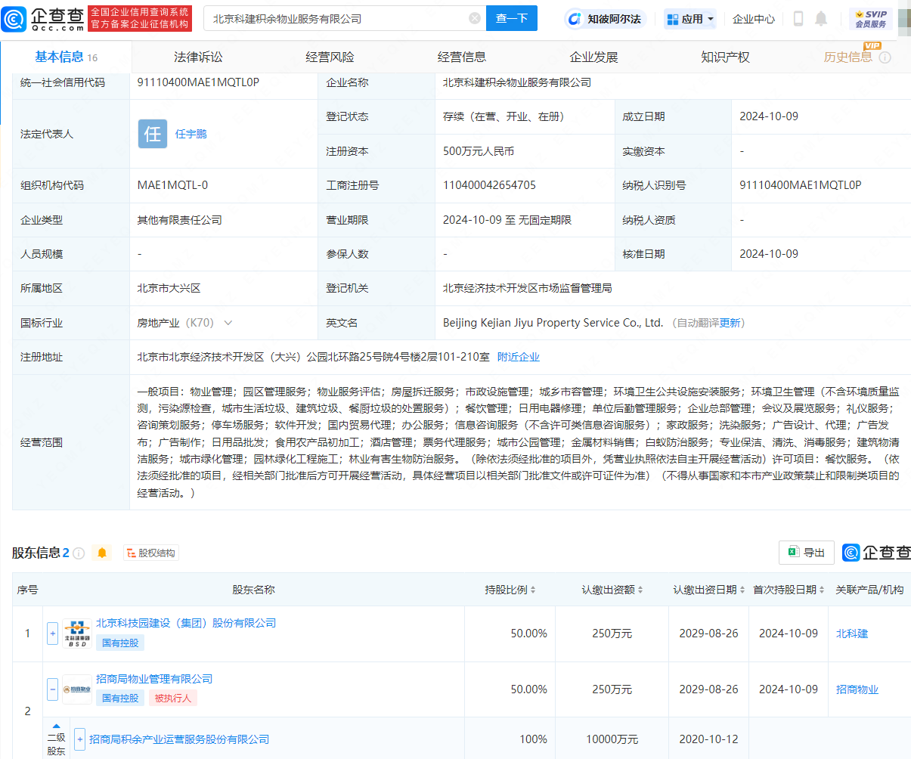Click the 查一下 search button

pyautogui.click(x=512, y=18)
